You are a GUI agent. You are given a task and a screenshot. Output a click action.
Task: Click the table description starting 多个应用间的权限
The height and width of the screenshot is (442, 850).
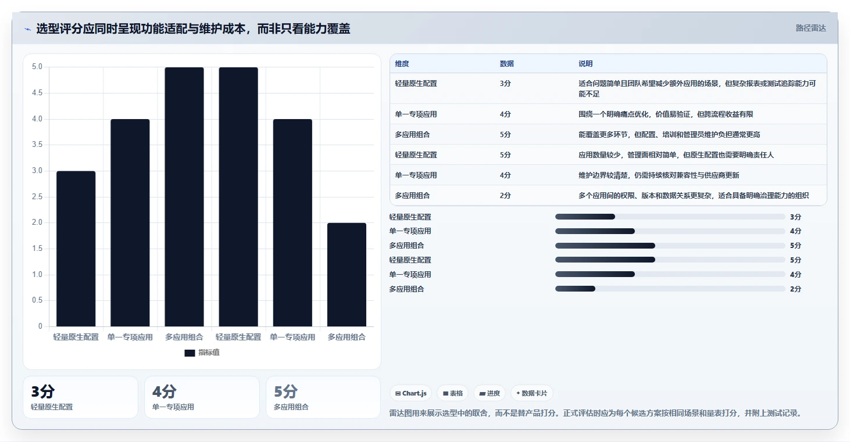coord(694,196)
